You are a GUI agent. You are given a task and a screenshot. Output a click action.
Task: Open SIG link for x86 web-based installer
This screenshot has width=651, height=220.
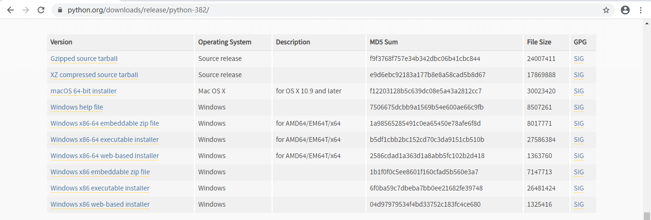[x=579, y=204]
